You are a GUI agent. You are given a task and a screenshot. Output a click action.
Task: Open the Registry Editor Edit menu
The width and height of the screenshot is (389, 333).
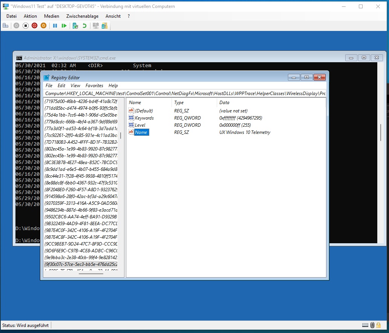tap(61, 86)
